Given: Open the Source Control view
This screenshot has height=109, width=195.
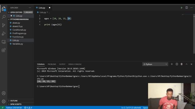Looking at the screenshot, I should [4, 25].
